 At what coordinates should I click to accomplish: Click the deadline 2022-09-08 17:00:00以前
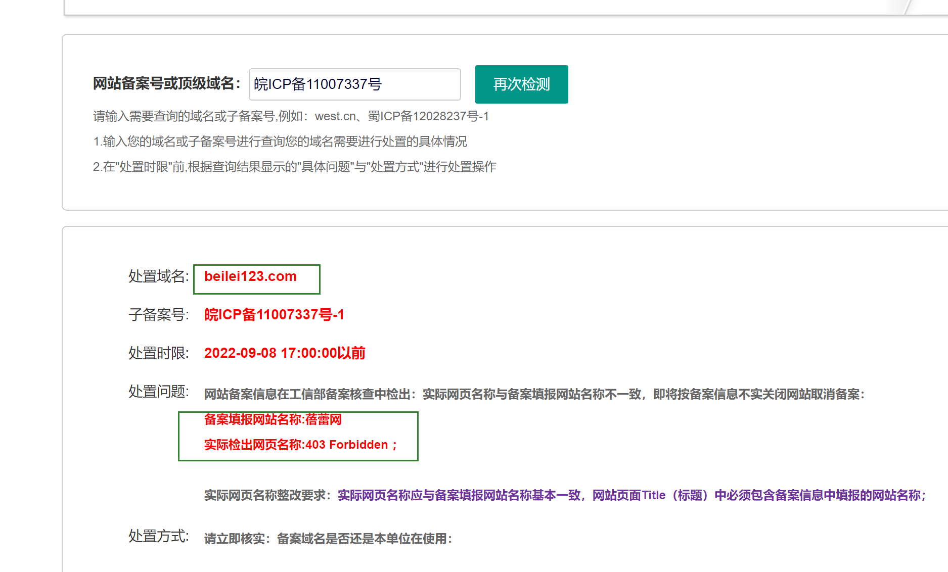pos(284,354)
